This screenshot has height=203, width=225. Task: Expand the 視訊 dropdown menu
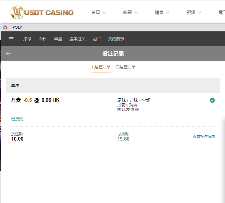[x=194, y=13]
